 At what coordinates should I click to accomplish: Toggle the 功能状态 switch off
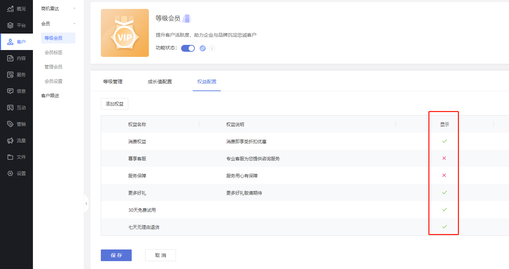[x=188, y=48]
